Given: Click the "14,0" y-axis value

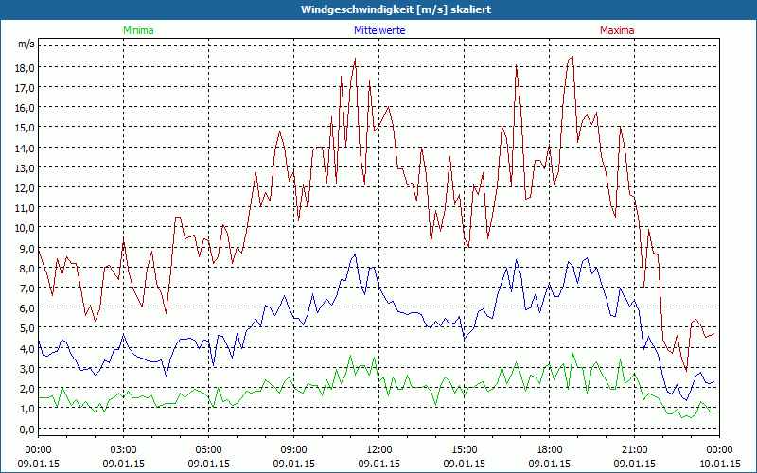Looking at the screenshot, I should pyautogui.click(x=26, y=149).
